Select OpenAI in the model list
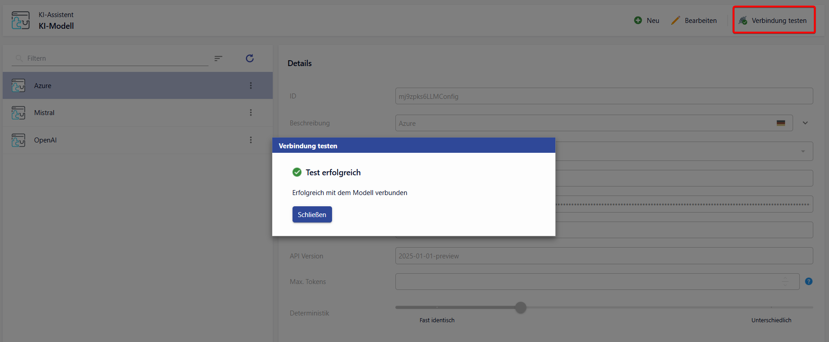This screenshot has width=829, height=342. pyautogui.click(x=45, y=140)
